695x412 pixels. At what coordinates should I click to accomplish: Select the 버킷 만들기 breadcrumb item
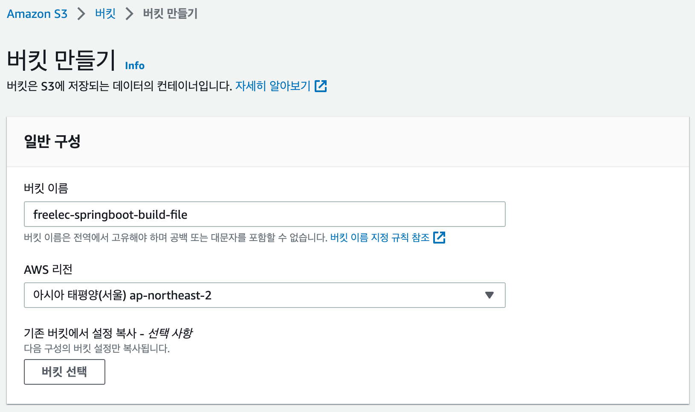[170, 14]
